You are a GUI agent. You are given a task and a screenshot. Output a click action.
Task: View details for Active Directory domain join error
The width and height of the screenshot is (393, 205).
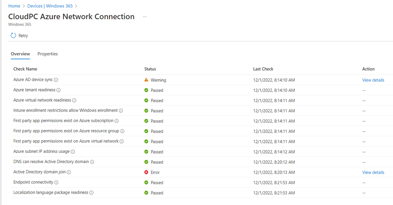point(373,172)
